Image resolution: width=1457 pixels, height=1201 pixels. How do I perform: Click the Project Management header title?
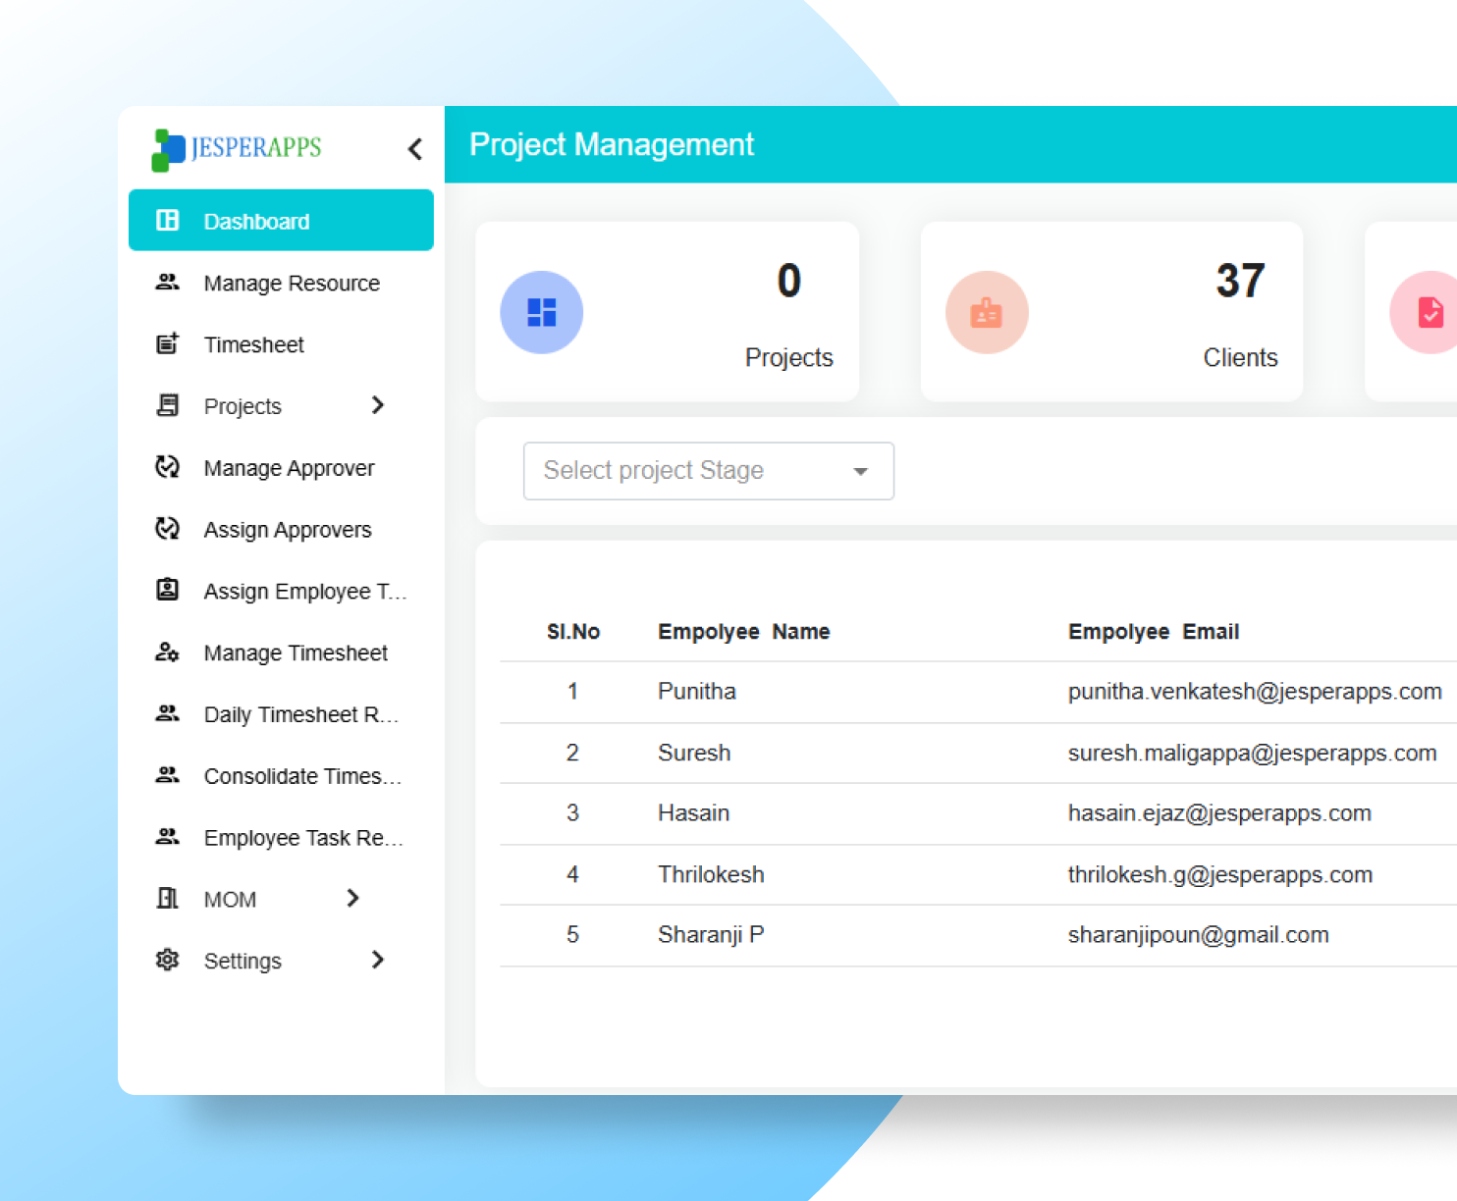pyautogui.click(x=612, y=145)
